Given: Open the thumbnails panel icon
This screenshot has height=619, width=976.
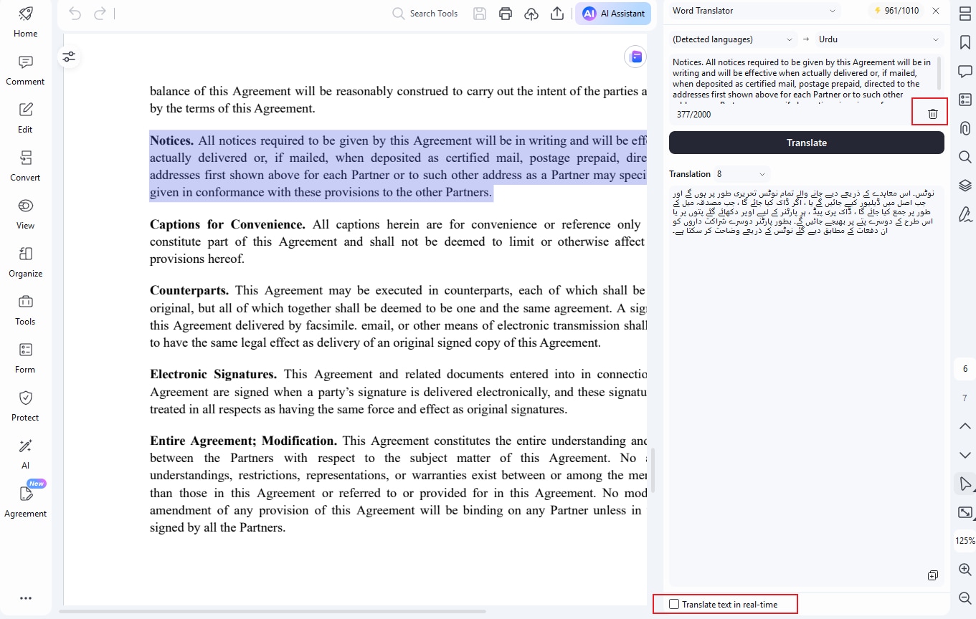Looking at the screenshot, I should pyautogui.click(x=965, y=15).
